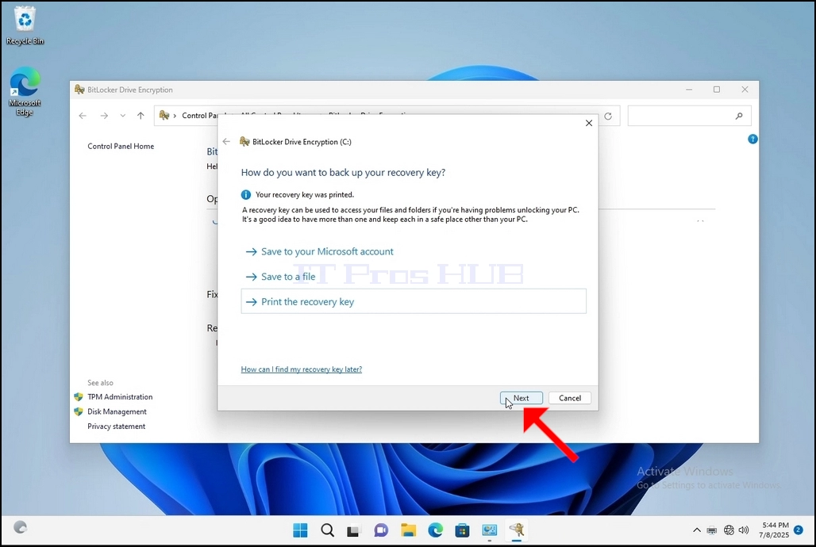This screenshot has width=816, height=547.
Task: Go back using the wizard's back arrow
Action: click(x=226, y=141)
